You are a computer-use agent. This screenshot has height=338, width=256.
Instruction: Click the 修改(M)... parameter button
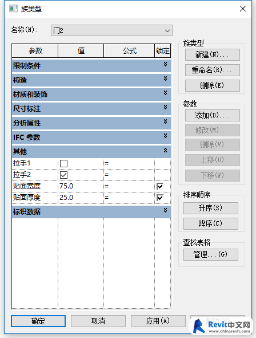(213, 130)
